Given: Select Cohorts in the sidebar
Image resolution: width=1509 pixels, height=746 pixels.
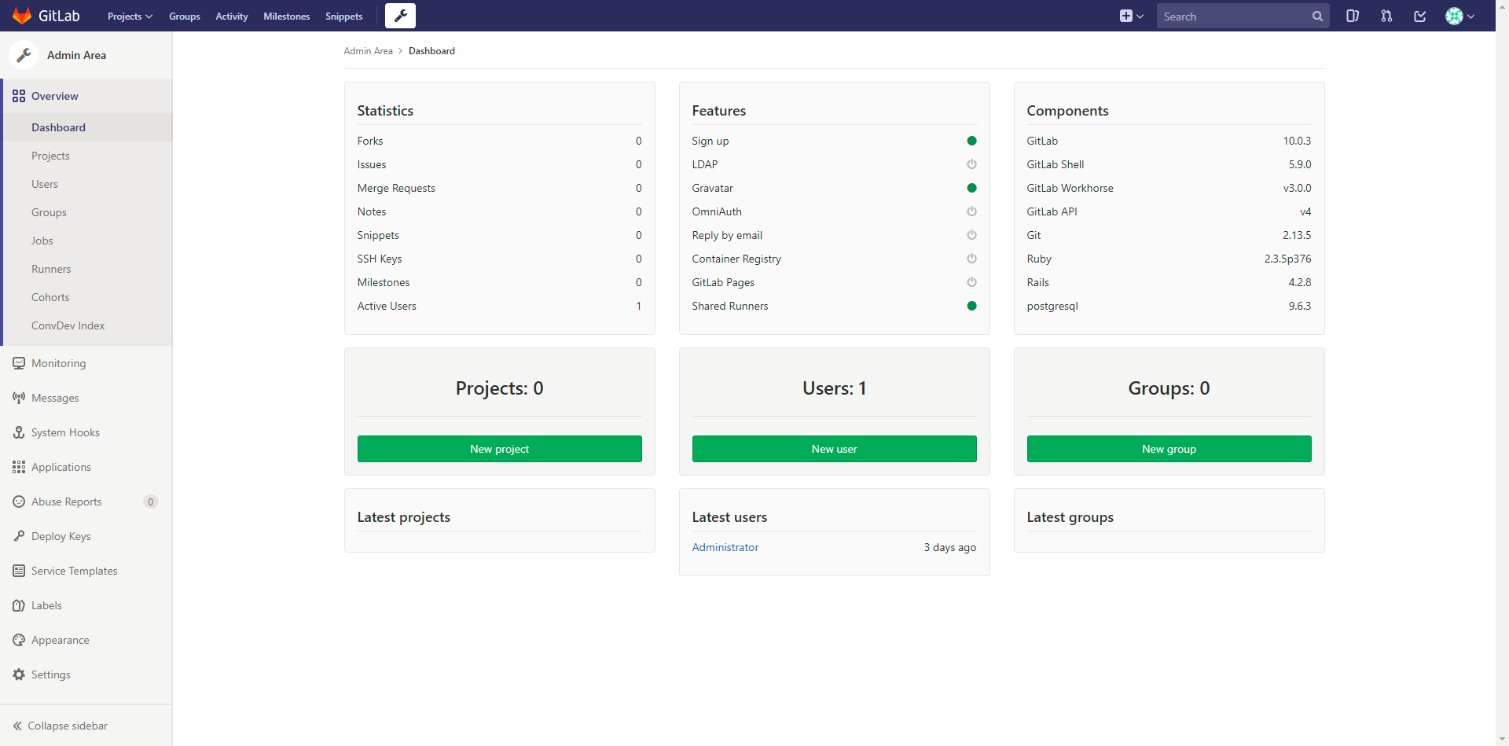Looking at the screenshot, I should coord(88,297).
